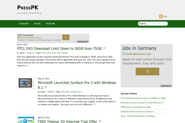Open the Microsoft tag link
Screen dimensions: 185x123
[x=65, y=92]
